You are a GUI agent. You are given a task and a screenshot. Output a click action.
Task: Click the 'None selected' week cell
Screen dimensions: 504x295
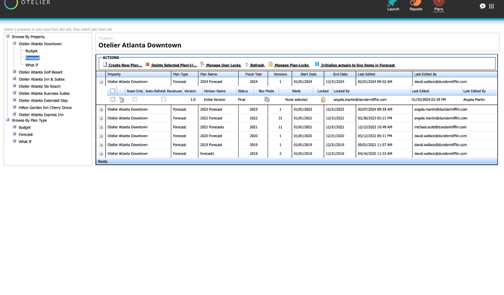click(x=296, y=99)
